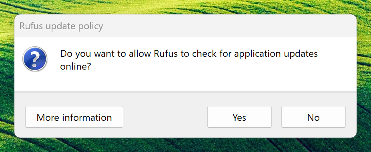Viewport: 371px width, 152px height.
Task: Dismiss the dialog by clicking No
Action: pyautogui.click(x=313, y=117)
